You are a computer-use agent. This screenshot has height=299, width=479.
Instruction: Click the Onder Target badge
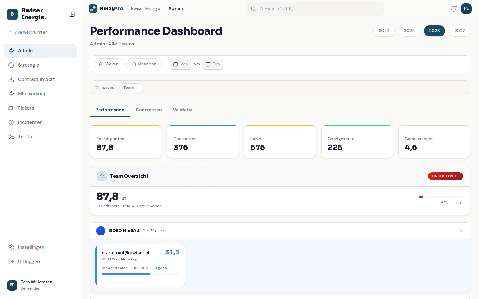click(x=445, y=176)
